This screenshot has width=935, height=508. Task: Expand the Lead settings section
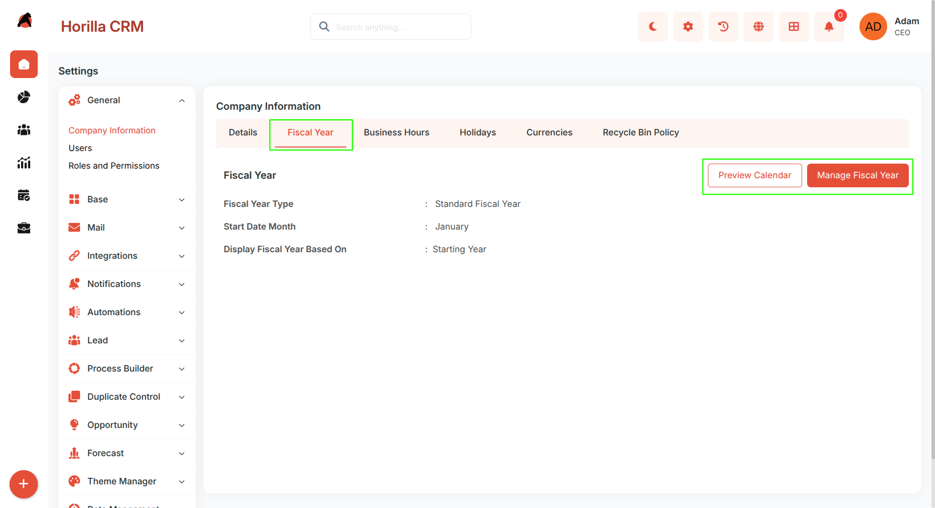(127, 340)
